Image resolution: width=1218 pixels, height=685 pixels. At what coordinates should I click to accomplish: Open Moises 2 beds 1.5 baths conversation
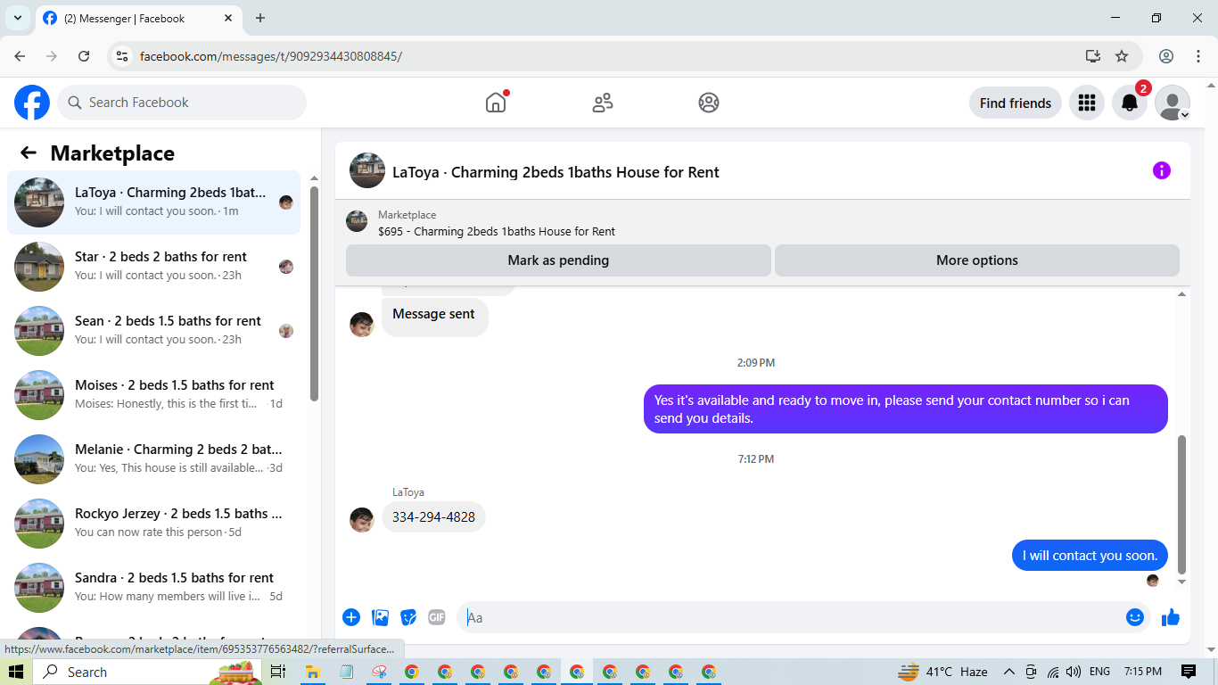[153, 395]
